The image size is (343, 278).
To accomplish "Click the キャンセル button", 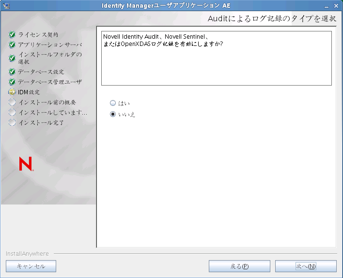I will pyautogui.click(x=31, y=266).
